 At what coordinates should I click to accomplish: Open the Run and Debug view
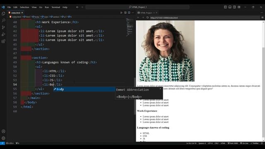(x=3, y=34)
